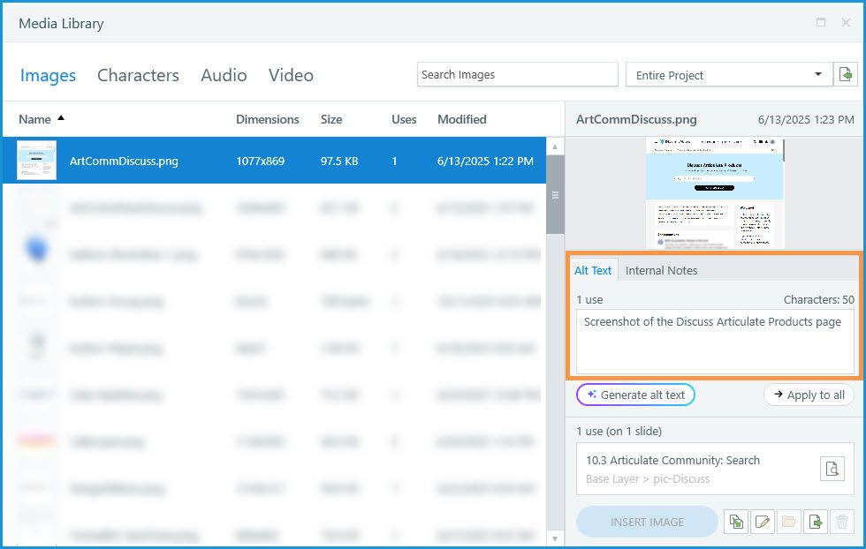Click the show-in-slide icon for 10.3 Articulate Community
This screenshot has width=866, height=549.
tap(832, 469)
